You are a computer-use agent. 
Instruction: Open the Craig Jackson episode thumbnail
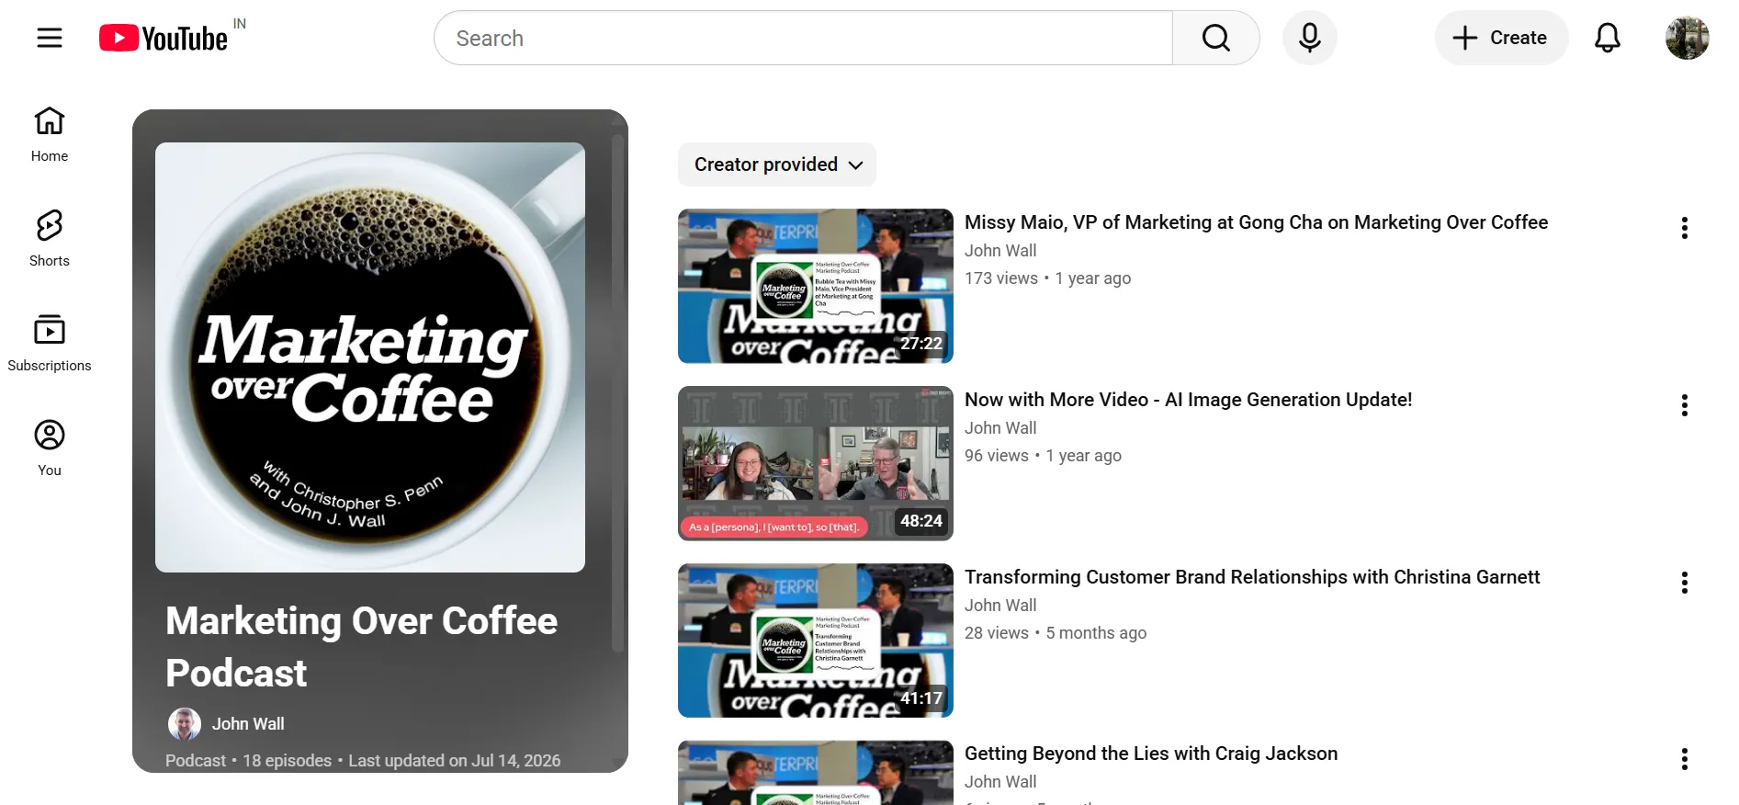(x=816, y=773)
